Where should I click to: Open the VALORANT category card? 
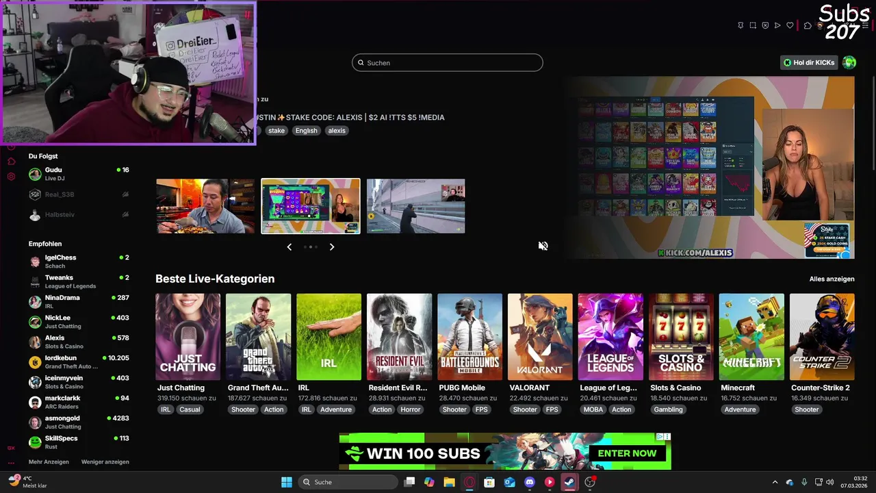tap(540, 337)
